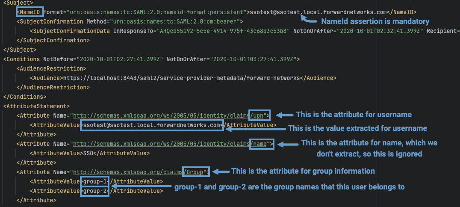Click the opening AttributeStatement tag
Image resolution: width=460 pixels, height=207 pixels.
(x=36, y=106)
